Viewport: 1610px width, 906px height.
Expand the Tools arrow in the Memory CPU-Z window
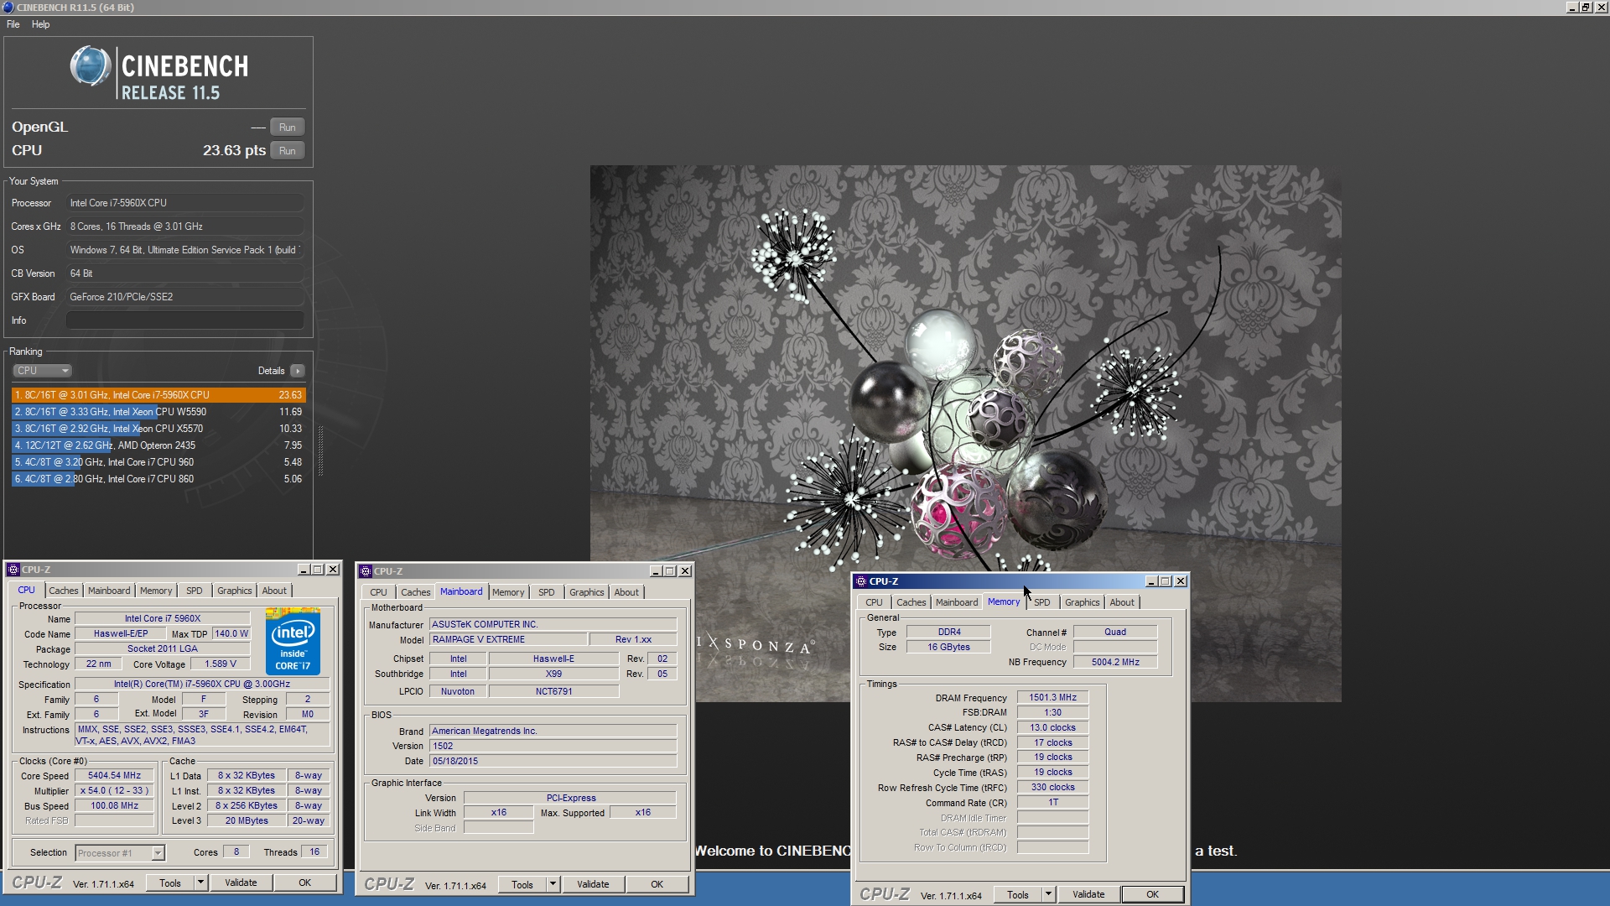[x=1048, y=894]
